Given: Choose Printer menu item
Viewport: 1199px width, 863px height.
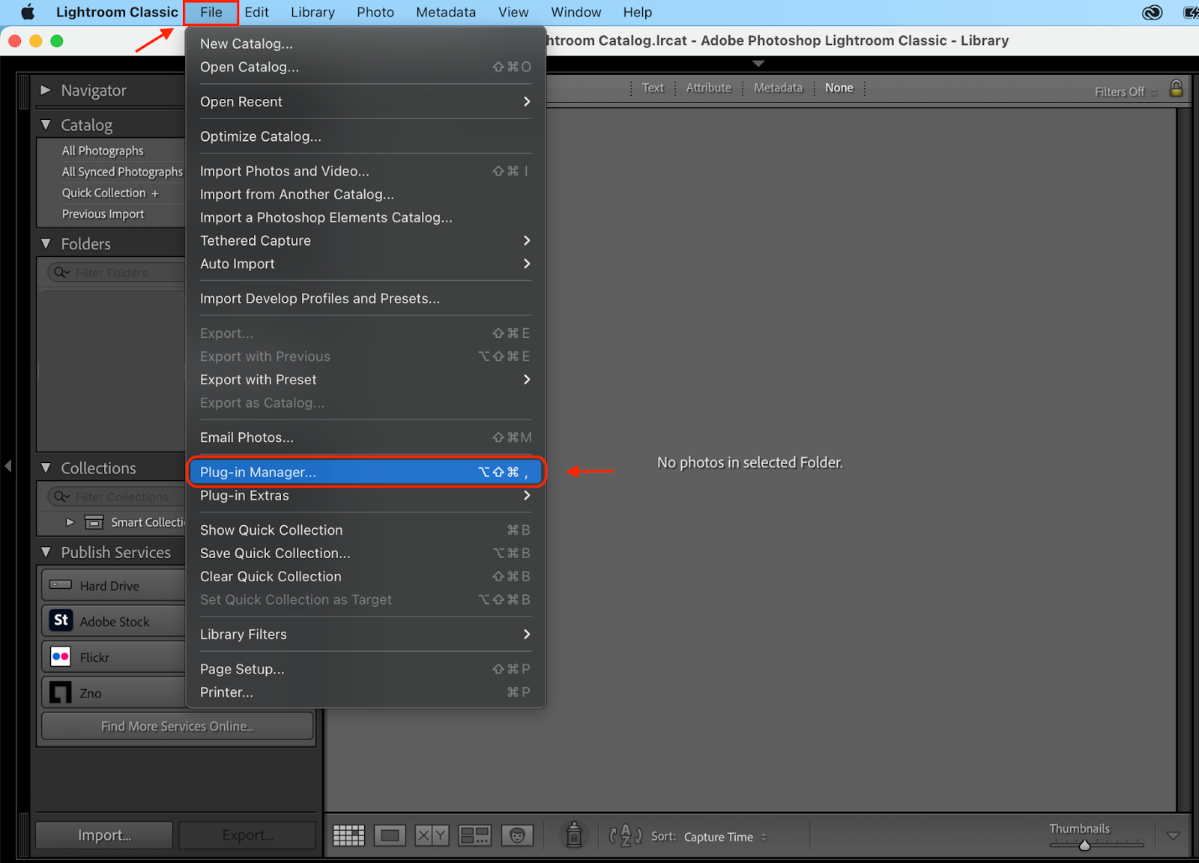Looking at the screenshot, I should 366,692.
